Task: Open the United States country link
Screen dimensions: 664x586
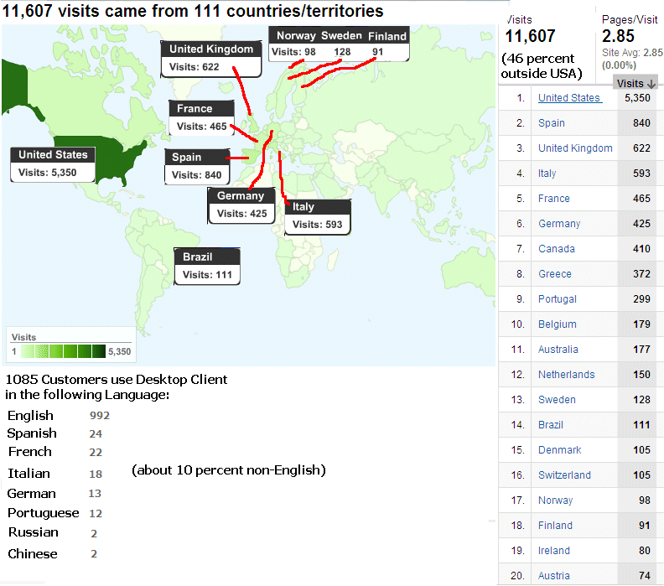Action: coord(570,98)
